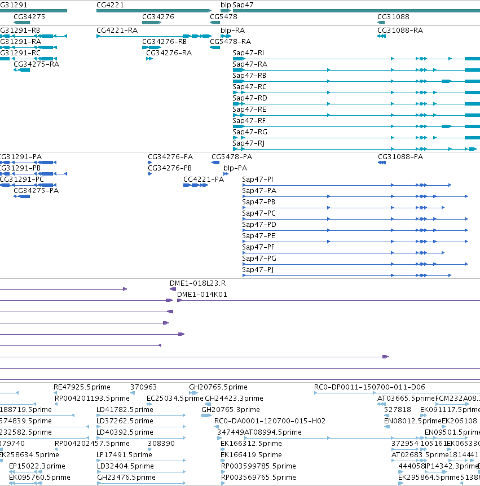Click transcript Sap47-RF
This screenshot has height=486, width=480.
[x=249, y=121]
